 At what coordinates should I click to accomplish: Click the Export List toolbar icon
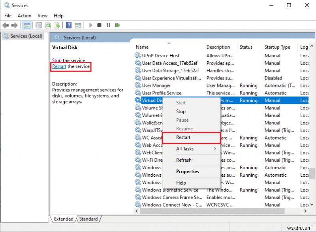(x=57, y=25)
